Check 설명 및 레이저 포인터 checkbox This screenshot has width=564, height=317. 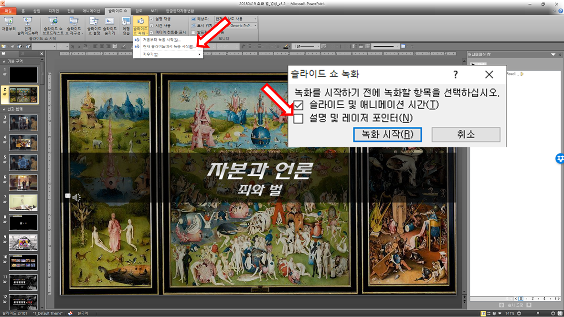coord(298,119)
